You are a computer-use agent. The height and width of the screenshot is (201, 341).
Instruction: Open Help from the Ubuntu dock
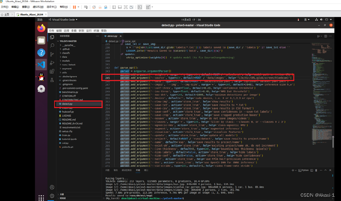pyautogui.click(x=41, y=52)
